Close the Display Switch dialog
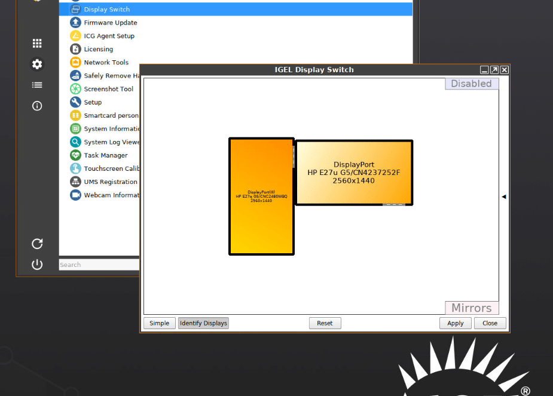The width and height of the screenshot is (553, 396). click(x=490, y=323)
